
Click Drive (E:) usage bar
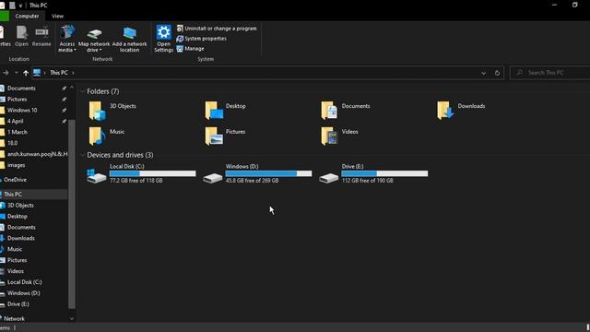point(384,173)
